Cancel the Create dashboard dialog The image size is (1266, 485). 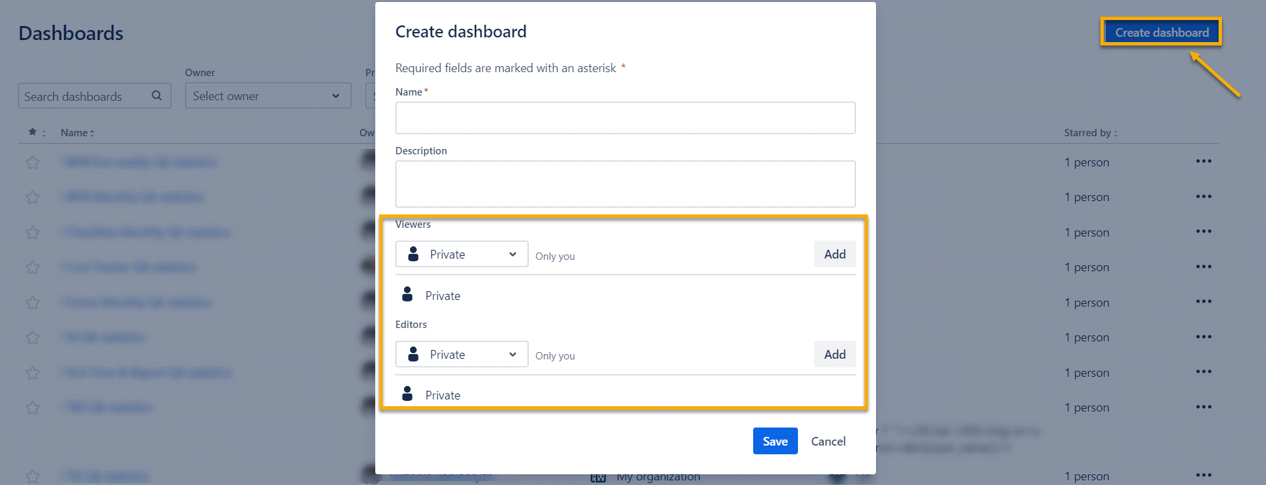click(x=828, y=441)
